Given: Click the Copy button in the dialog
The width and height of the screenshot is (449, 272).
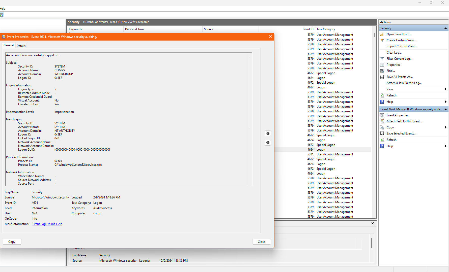Looking at the screenshot, I should pyautogui.click(x=12, y=242).
